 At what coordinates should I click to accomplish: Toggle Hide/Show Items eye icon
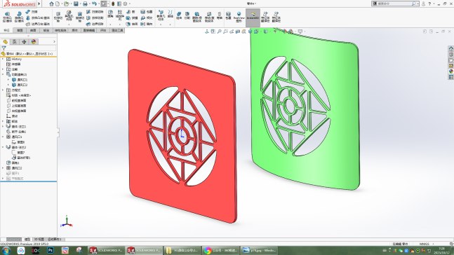[275, 32]
